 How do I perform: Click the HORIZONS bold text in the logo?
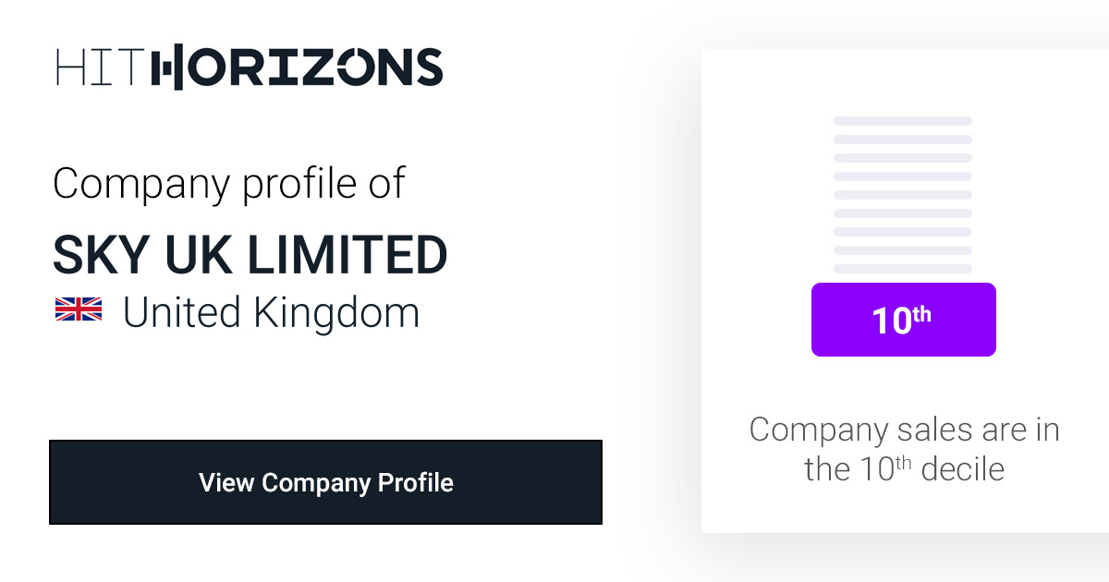pos(298,67)
